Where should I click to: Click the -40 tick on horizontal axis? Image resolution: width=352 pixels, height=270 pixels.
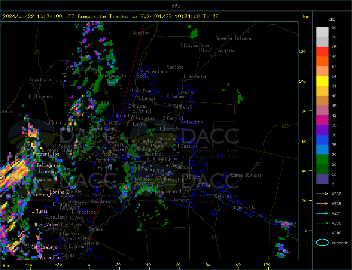pos(29,265)
